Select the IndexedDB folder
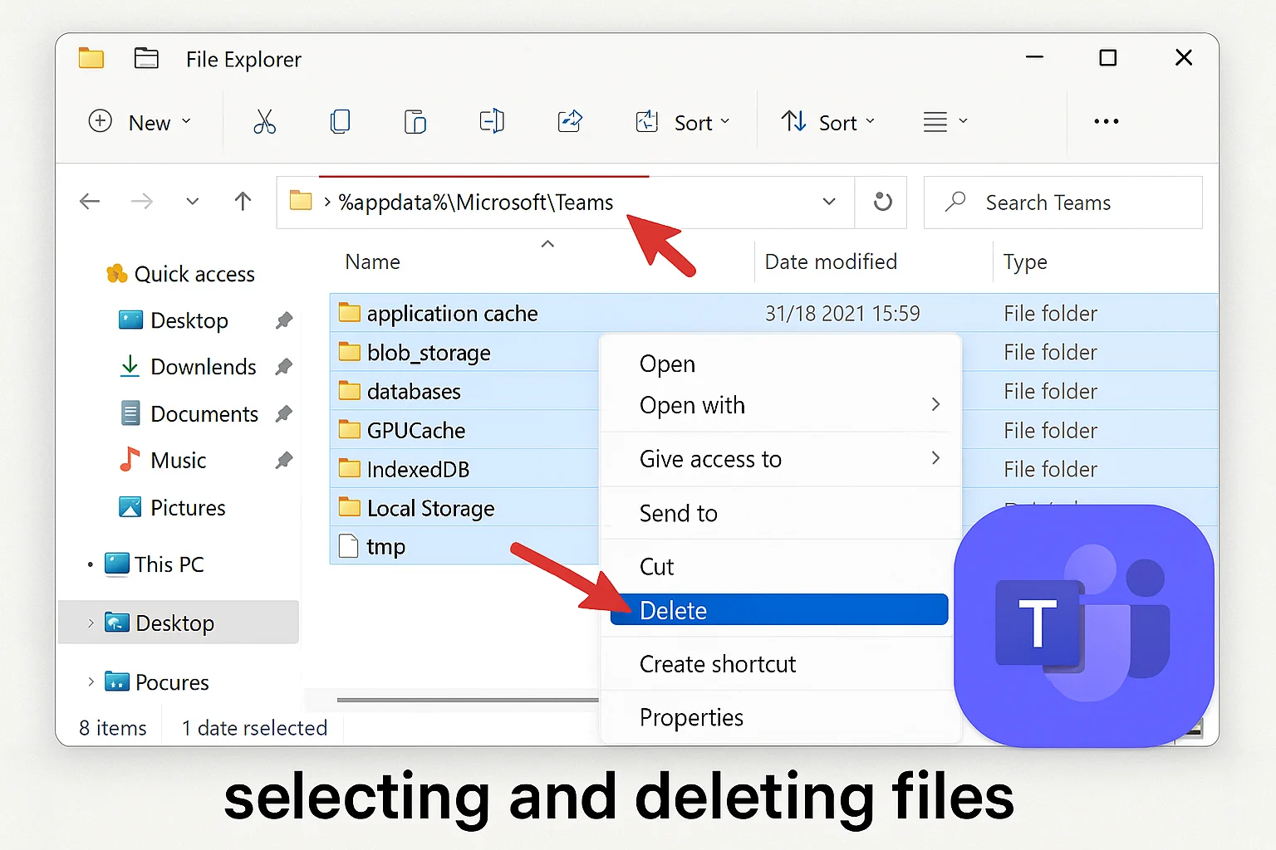The width and height of the screenshot is (1276, 850). pos(405,469)
